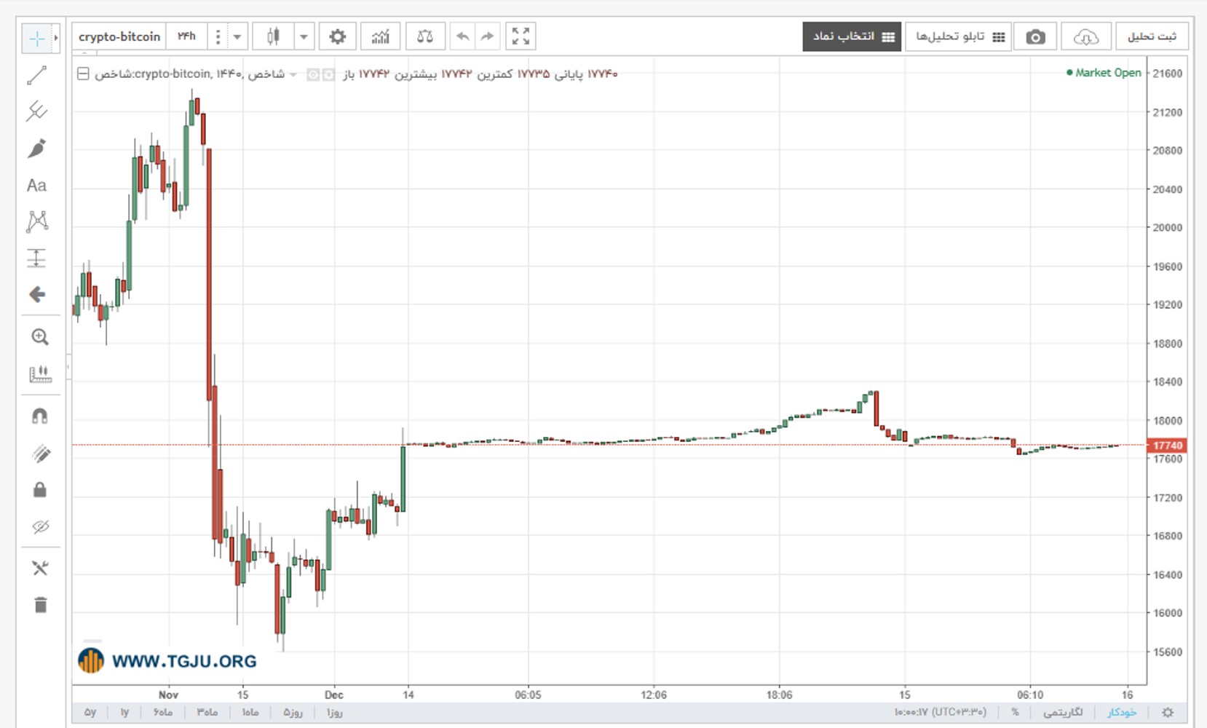1207x728 pixels.
Task: Open the ۲۴h interval selector
Action: point(186,36)
